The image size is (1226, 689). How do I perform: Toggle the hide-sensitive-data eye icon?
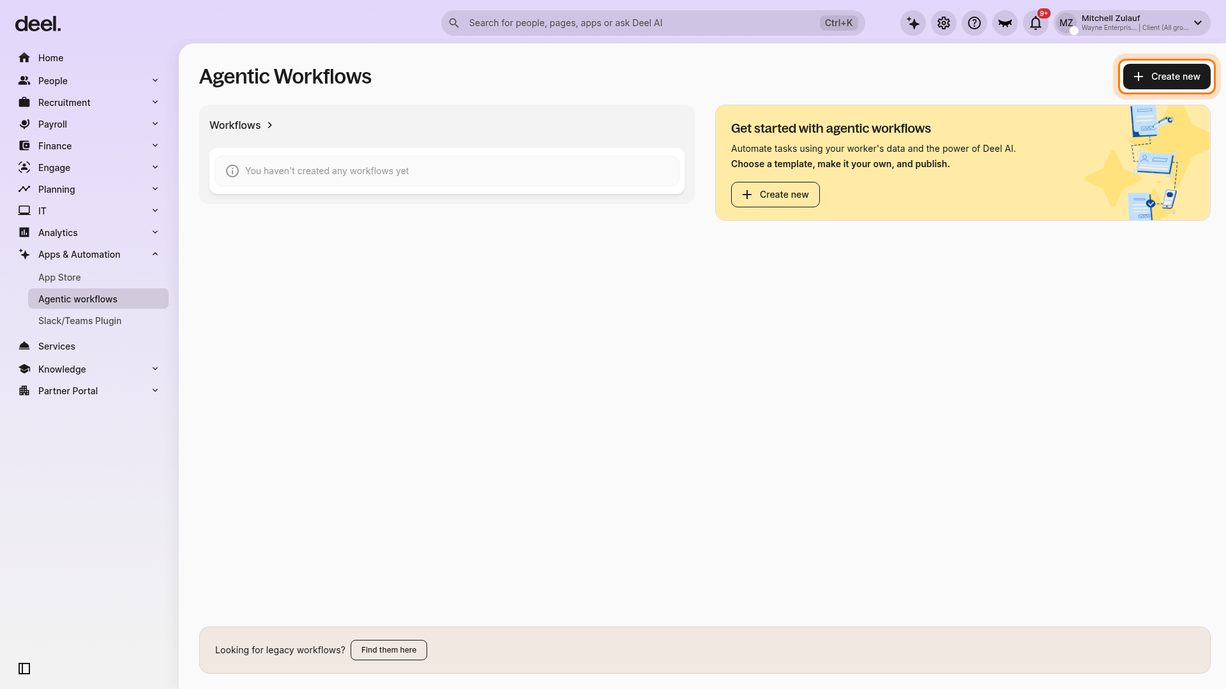(1005, 23)
